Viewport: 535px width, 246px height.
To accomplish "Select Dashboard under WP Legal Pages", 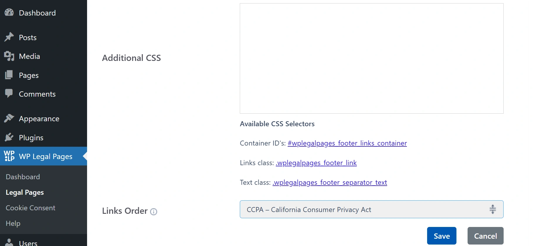I will [x=23, y=177].
